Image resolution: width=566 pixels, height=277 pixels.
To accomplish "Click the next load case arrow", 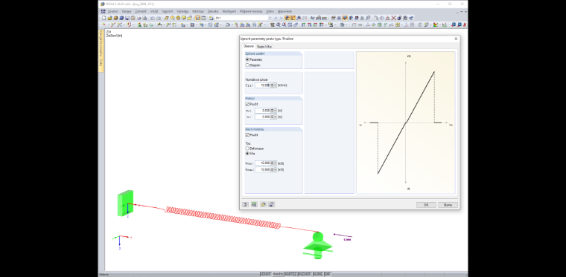I will [282, 18].
